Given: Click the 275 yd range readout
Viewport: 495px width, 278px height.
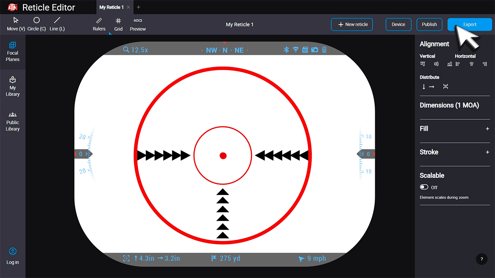Looking at the screenshot, I should [x=230, y=258].
